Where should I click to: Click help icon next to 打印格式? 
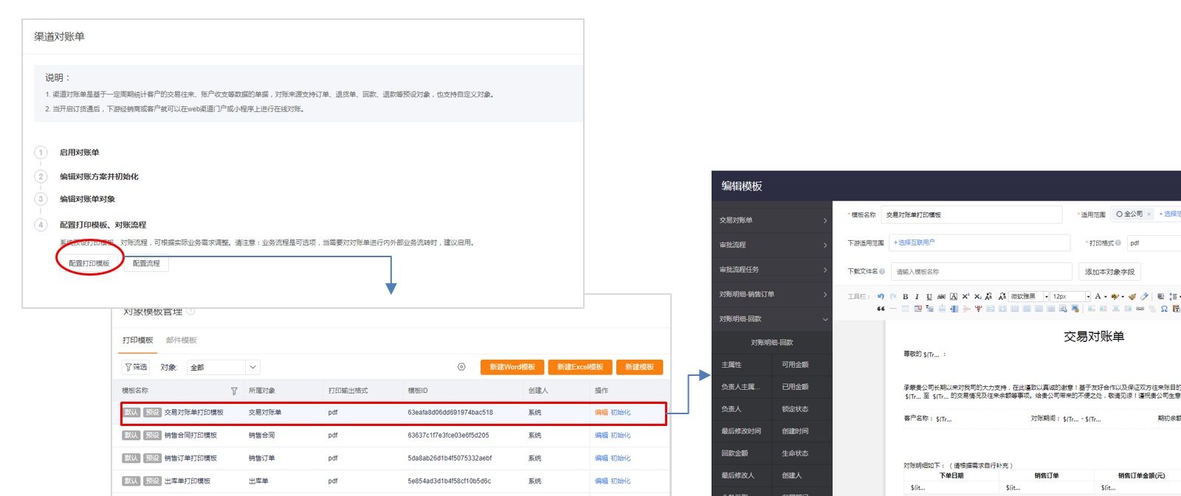point(1118,242)
